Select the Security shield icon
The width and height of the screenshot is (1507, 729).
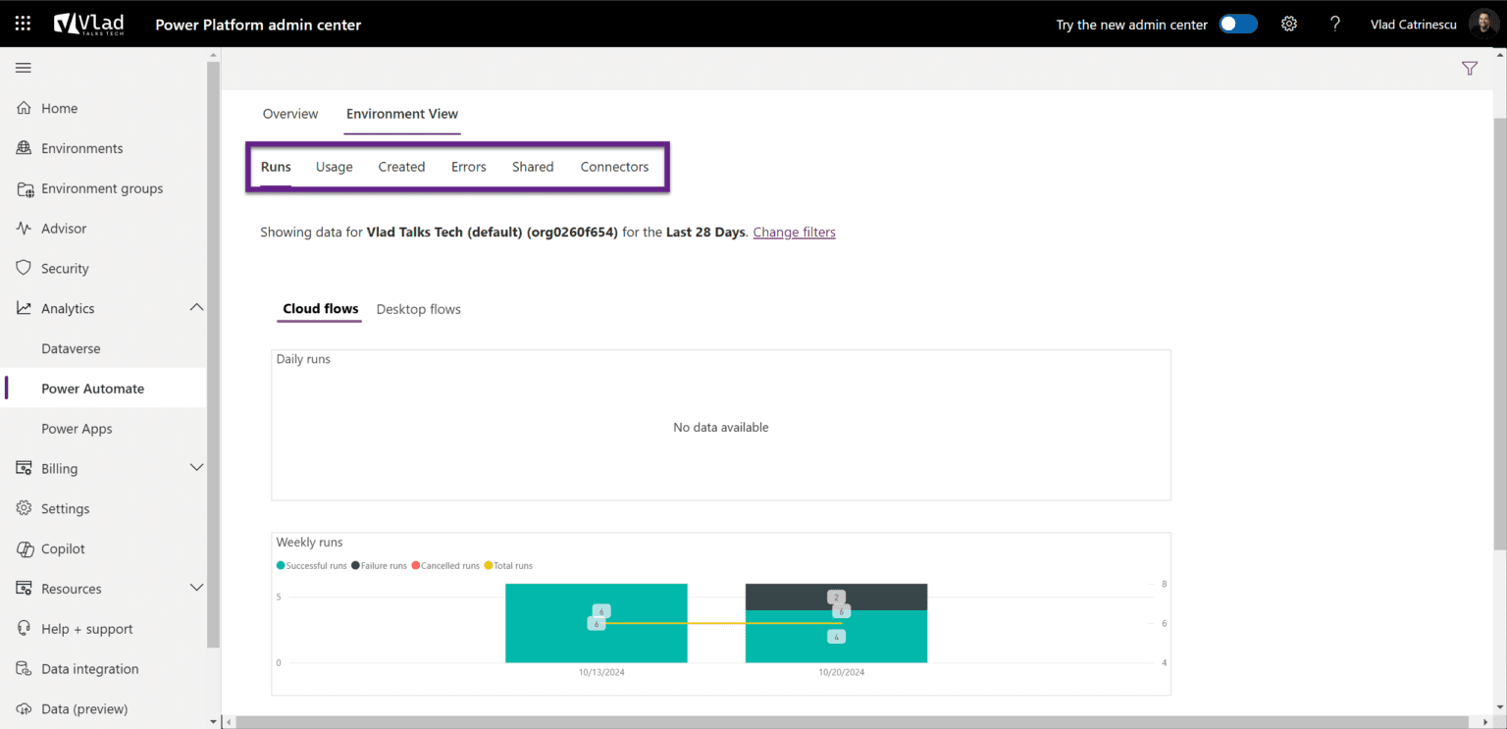pyautogui.click(x=22, y=268)
